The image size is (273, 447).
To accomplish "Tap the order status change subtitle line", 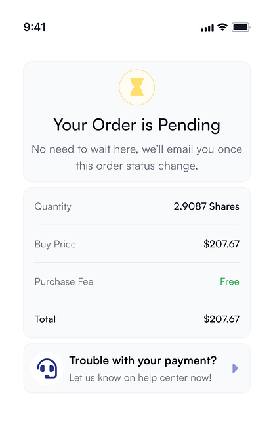I will click(137, 166).
